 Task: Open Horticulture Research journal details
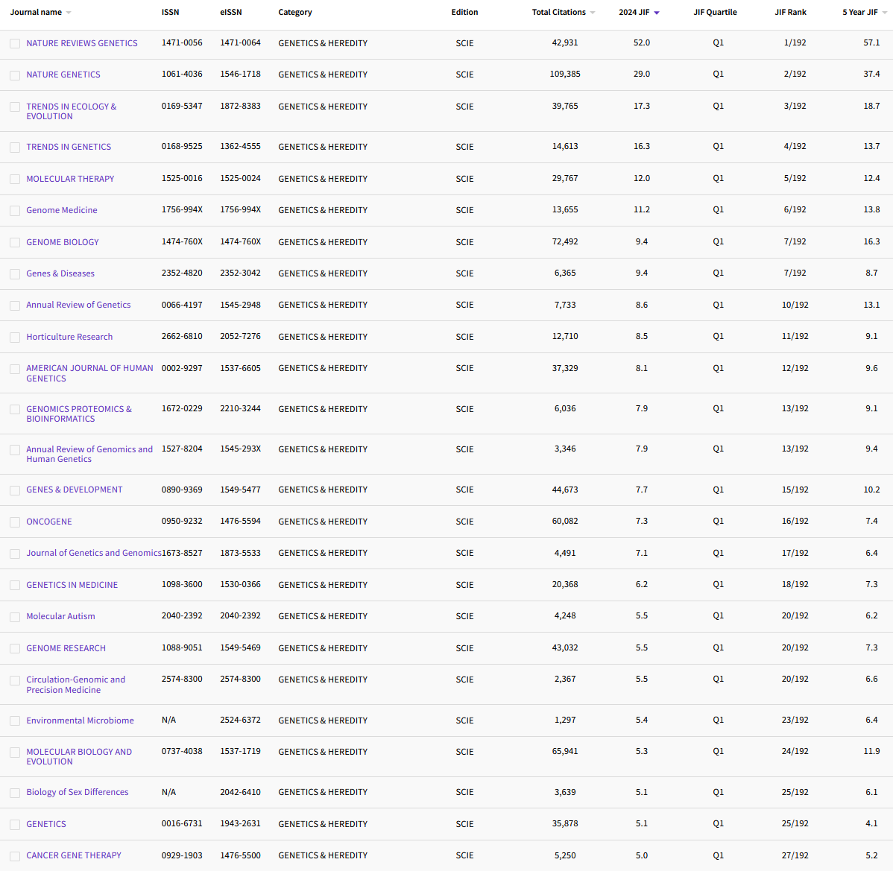[69, 337]
